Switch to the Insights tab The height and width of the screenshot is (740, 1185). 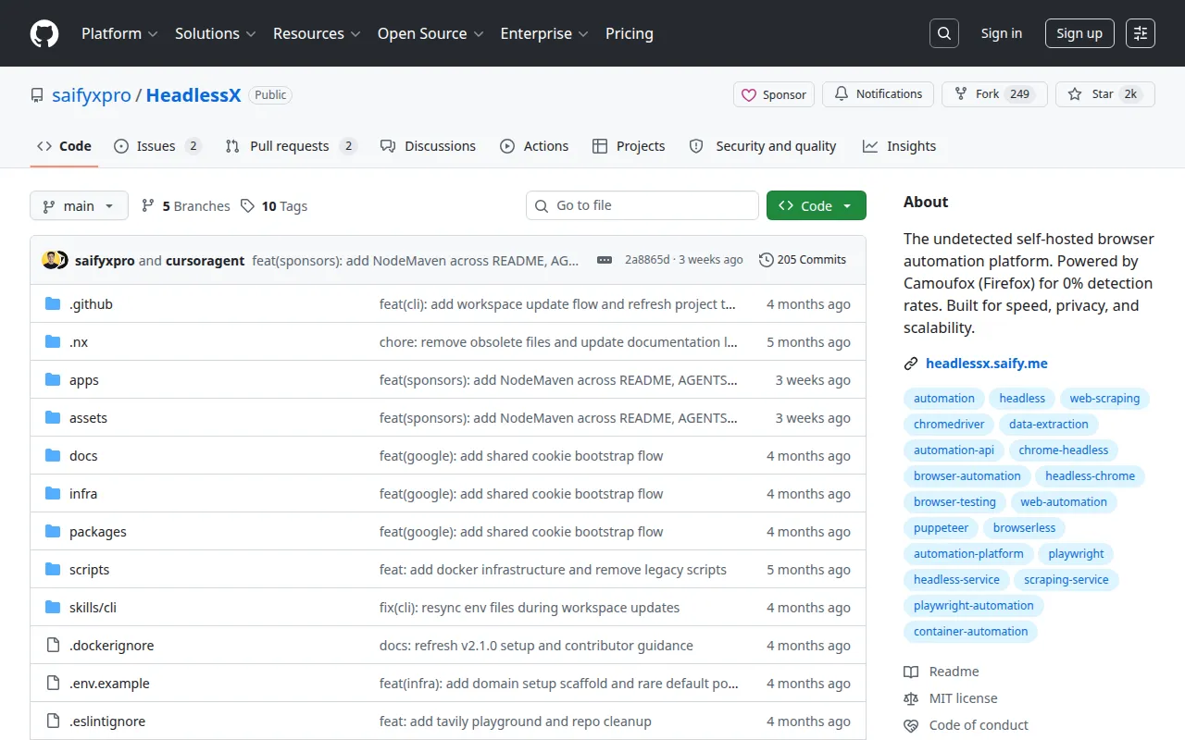tap(899, 146)
